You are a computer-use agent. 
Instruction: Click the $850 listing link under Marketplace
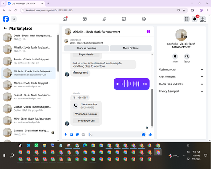tap(86, 43)
